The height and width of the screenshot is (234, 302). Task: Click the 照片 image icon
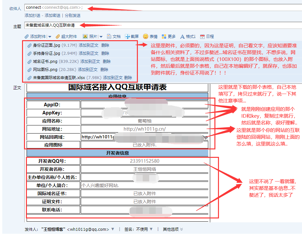point(85,36)
